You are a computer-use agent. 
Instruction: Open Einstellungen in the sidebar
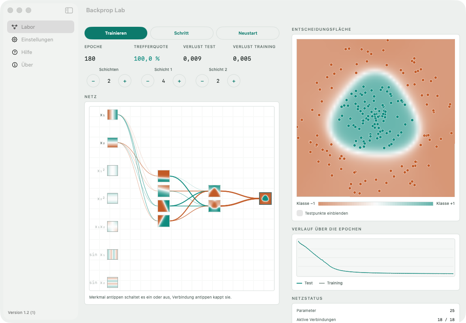point(41,39)
